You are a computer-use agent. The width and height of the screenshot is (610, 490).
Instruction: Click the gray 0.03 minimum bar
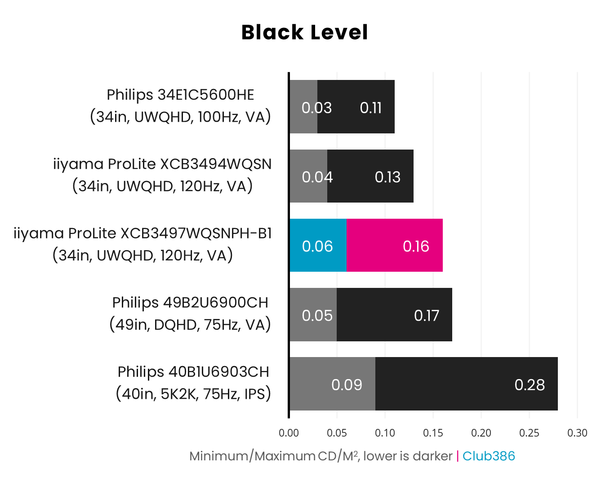303,107
